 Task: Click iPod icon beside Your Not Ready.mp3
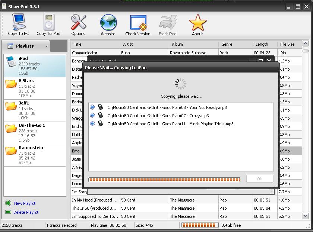pyautogui.click(x=100, y=107)
